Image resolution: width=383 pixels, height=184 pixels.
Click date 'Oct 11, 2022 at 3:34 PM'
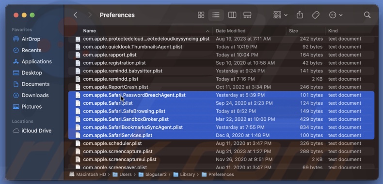243,87
